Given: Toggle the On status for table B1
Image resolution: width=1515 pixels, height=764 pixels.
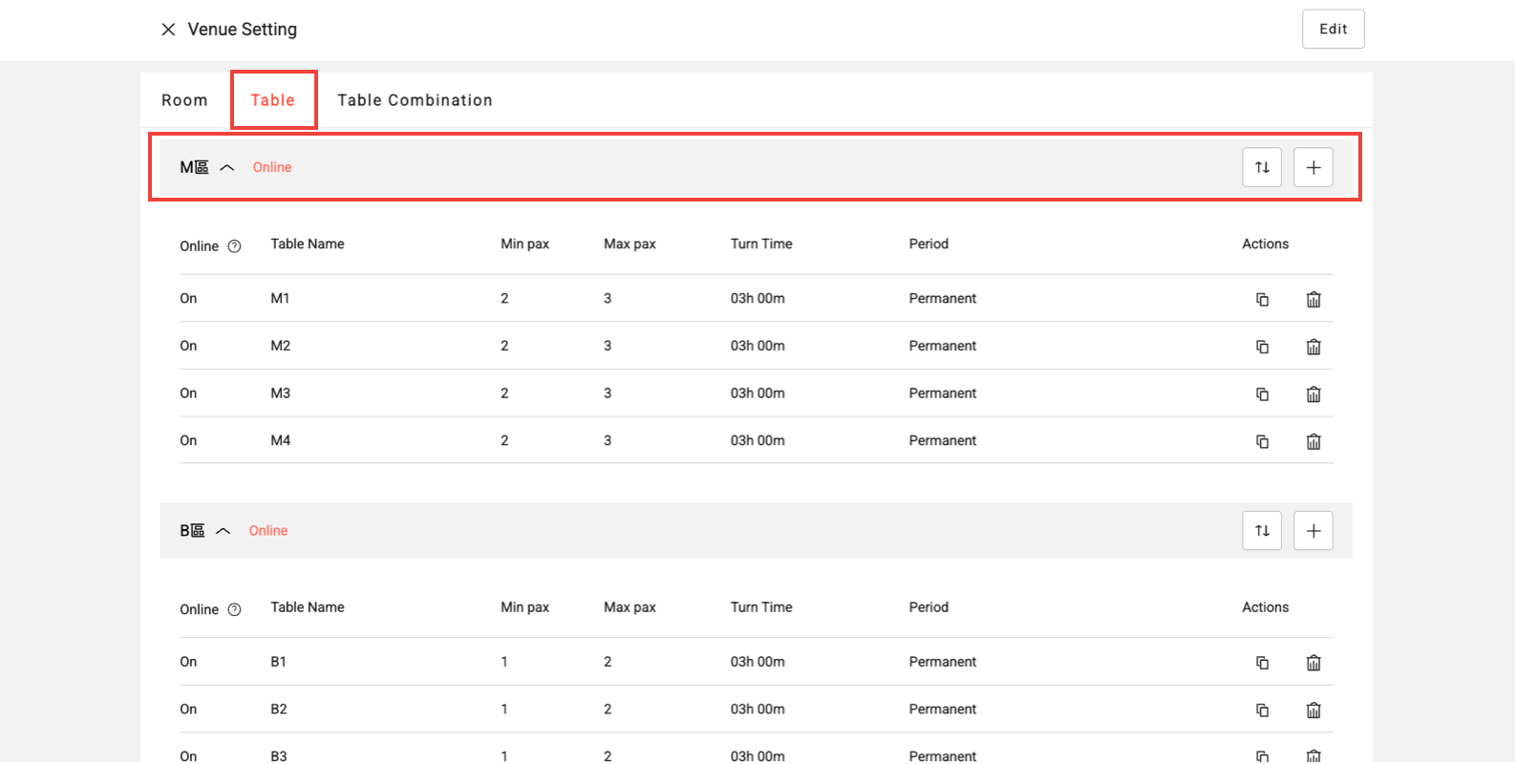Looking at the screenshot, I should tap(188, 662).
